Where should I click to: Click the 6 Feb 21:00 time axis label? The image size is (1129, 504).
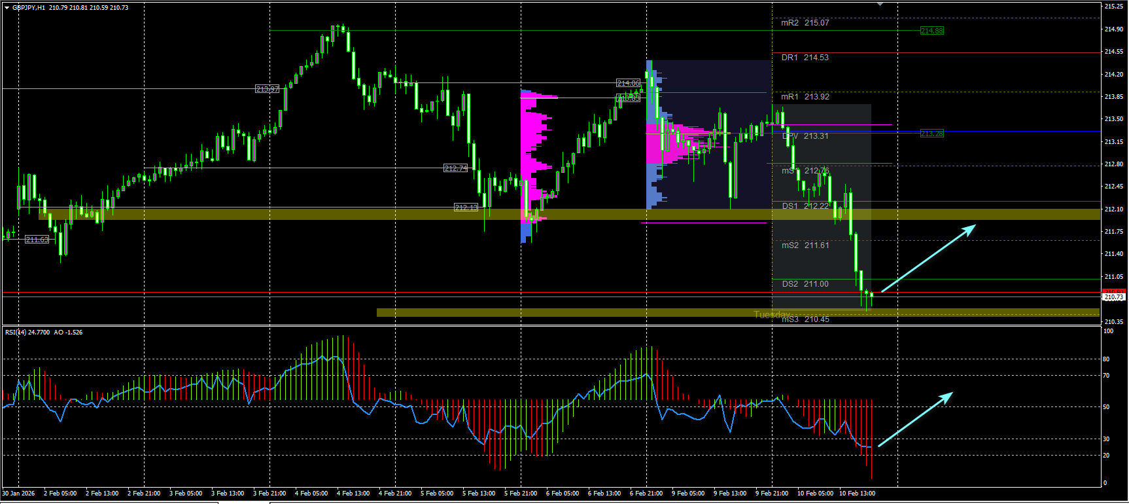(x=646, y=494)
